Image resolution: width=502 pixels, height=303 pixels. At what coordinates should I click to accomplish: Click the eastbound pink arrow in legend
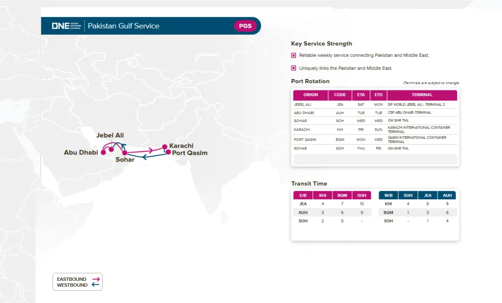[x=96, y=279]
